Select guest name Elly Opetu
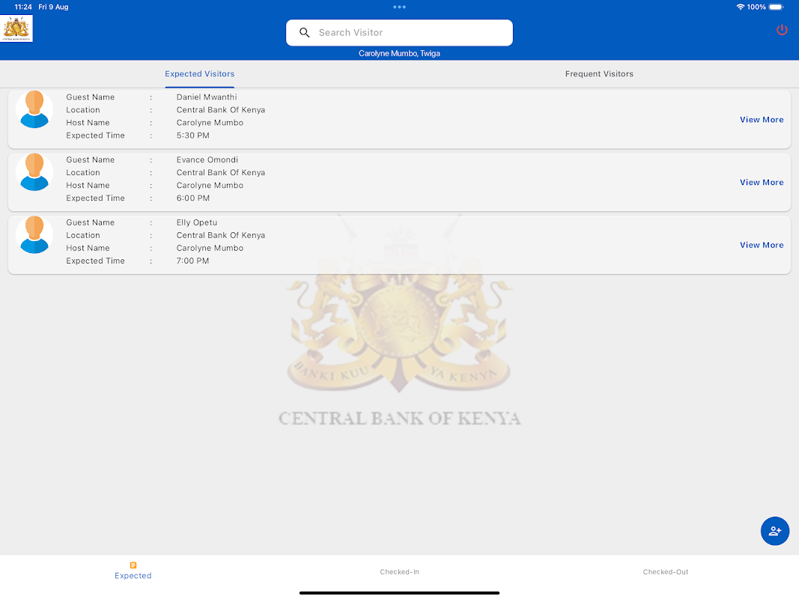 [x=197, y=222]
